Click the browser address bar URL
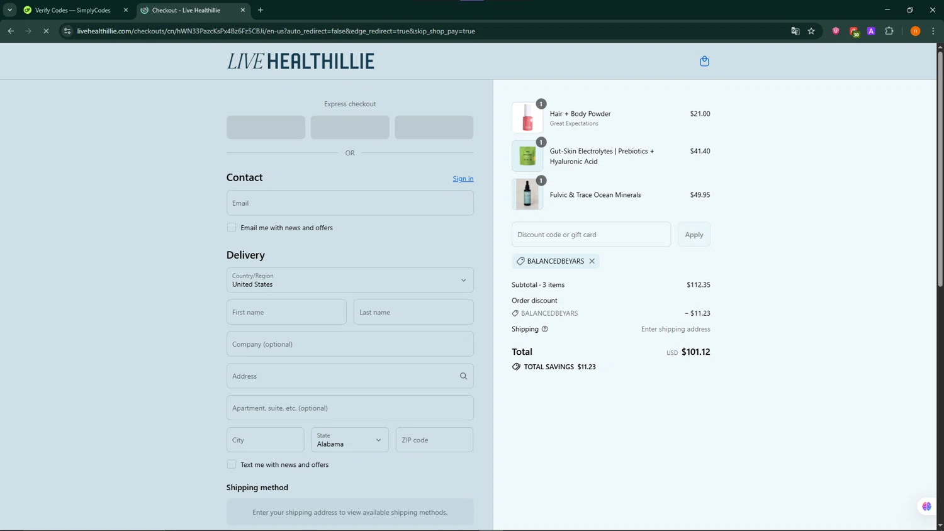Screen dimensions: 944x531 click(x=276, y=31)
